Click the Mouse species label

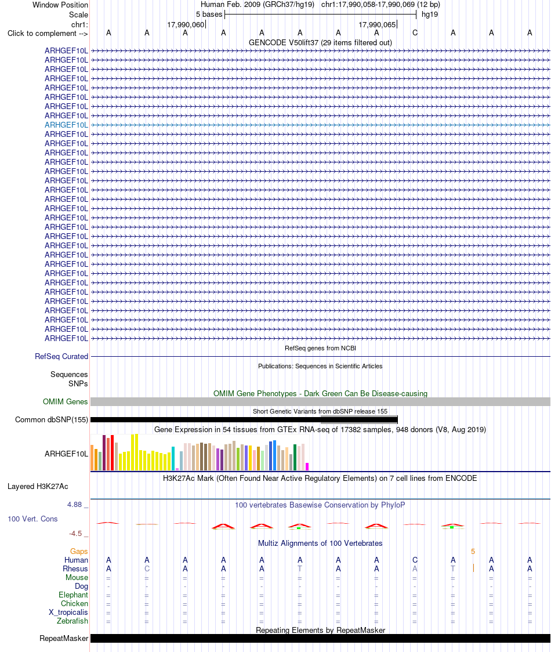click(x=77, y=578)
